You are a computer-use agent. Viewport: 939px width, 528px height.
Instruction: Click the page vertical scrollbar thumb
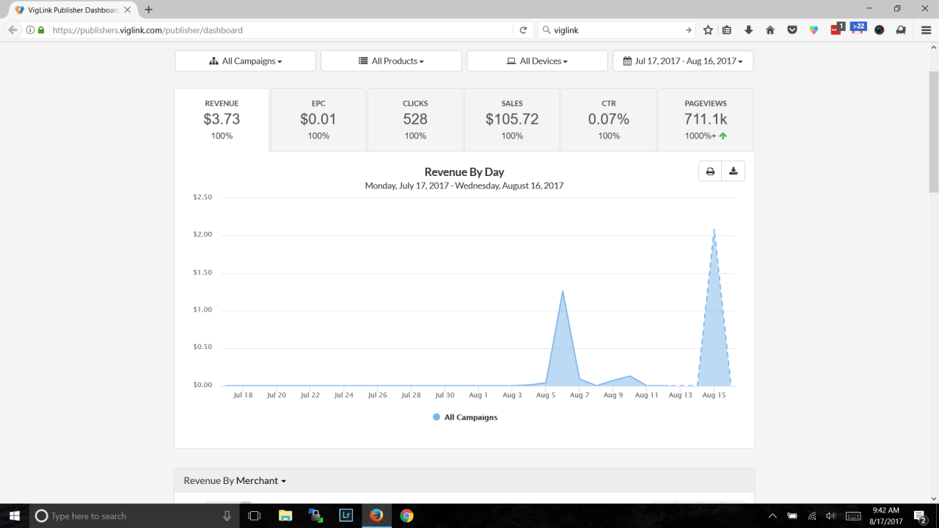[x=933, y=132]
